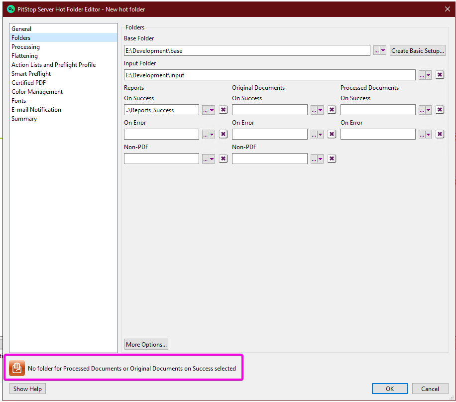Open Action Lists and Preflight Profile
Screen dimensions: 456x402
63,65
